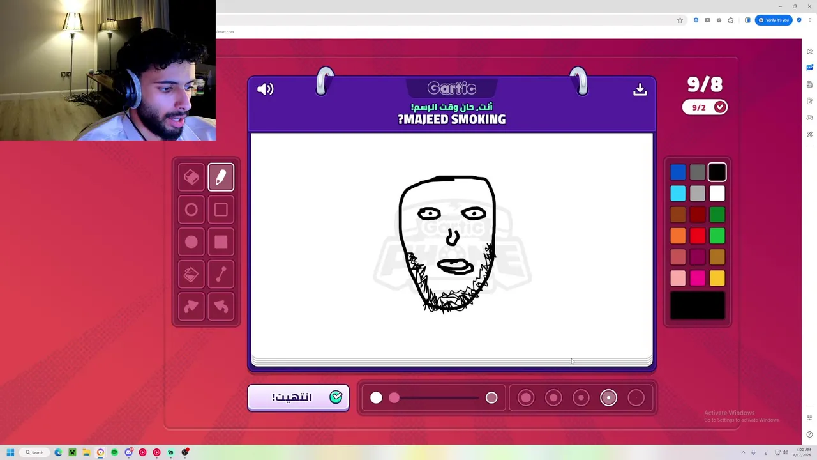Open Microsoft Edge from the taskbar
The height and width of the screenshot is (460, 817).
coord(58,452)
